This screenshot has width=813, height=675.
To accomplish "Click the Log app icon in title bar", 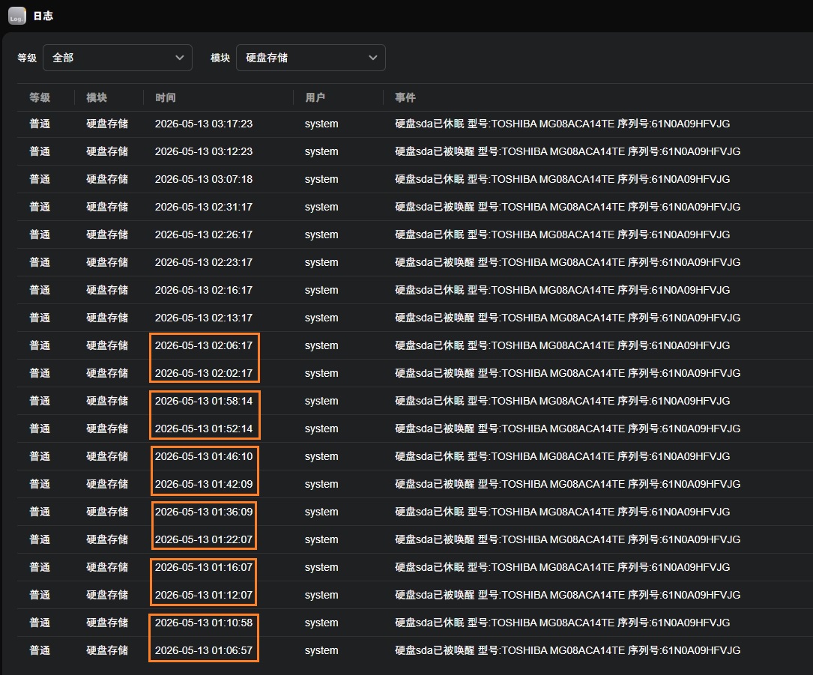I will point(17,16).
